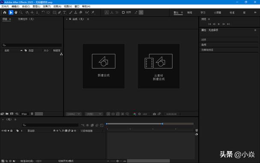Click the channel RGB color icon in viewer
This screenshot has height=163, width=260.
coord(134,114)
